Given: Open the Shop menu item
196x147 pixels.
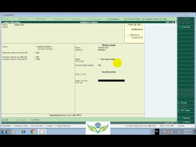Looking at the screenshot, I should (81, 19).
